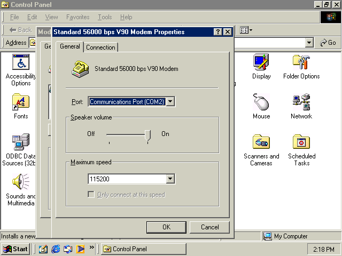
Task: Toggle Only connect at this speed checkbox
Action: [x=91, y=194]
